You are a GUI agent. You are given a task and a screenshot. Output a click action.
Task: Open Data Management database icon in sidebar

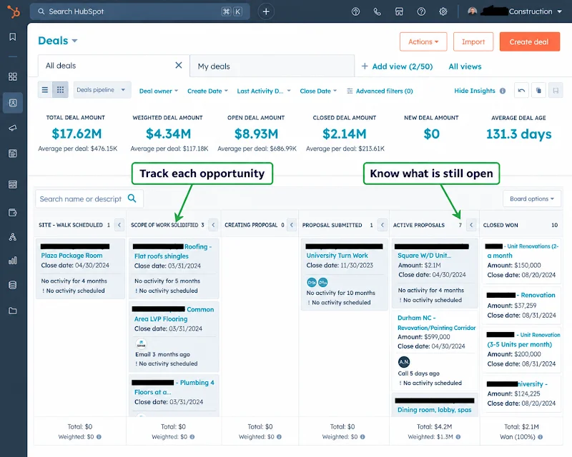[x=13, y=285]
